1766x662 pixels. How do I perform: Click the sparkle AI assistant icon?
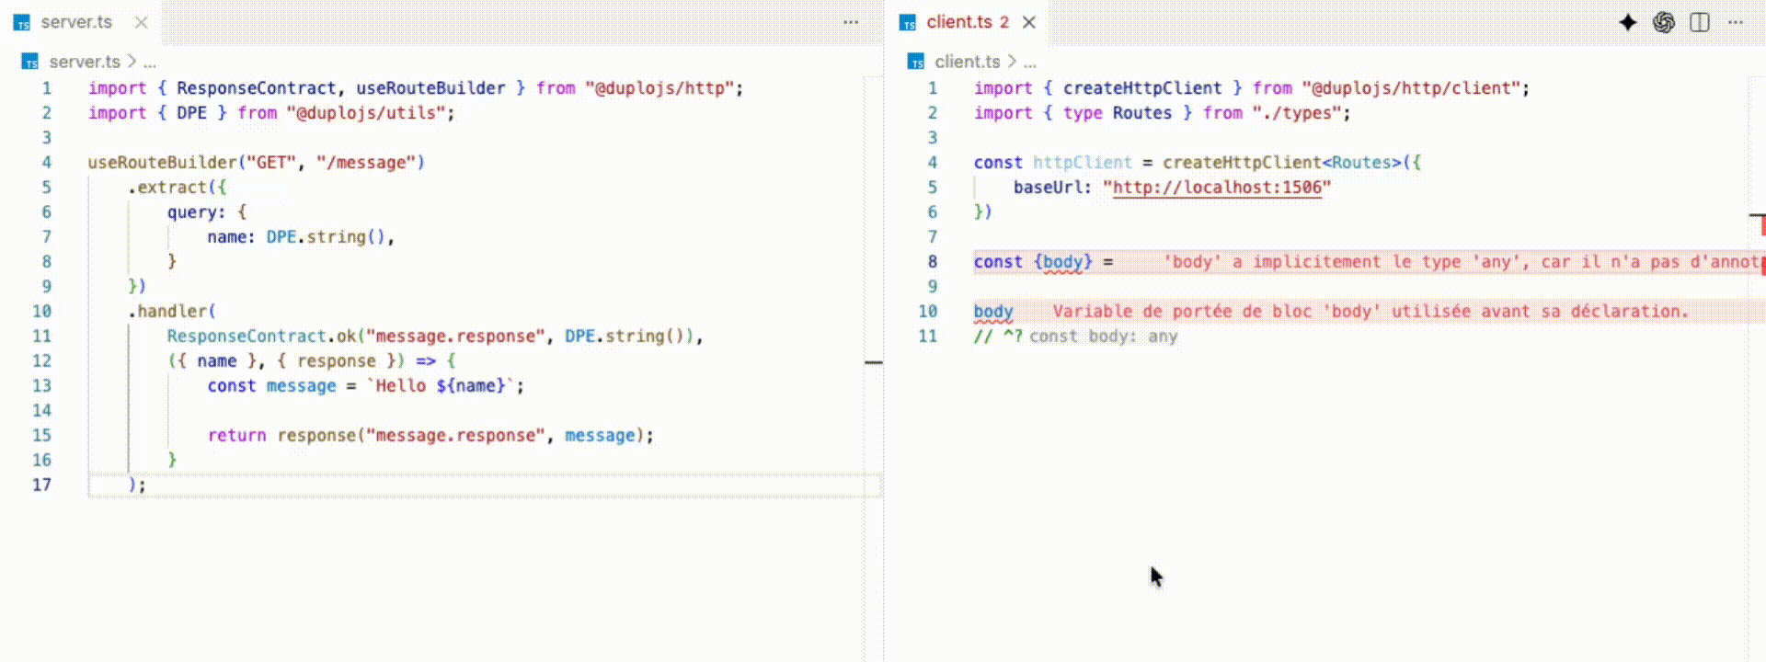pyautogui.click(x=1627, y=22)
